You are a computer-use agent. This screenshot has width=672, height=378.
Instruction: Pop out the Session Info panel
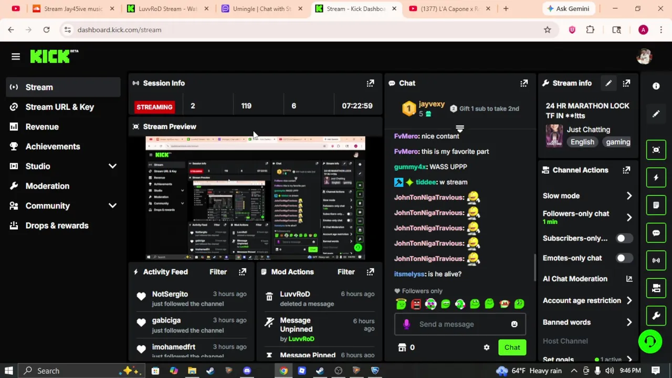coord(370,83)
